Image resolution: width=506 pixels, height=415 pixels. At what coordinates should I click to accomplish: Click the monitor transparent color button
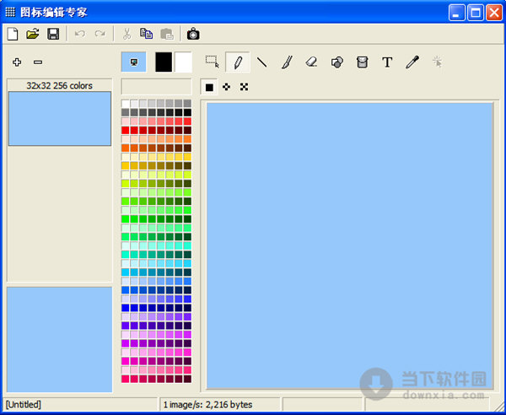(133, 62)
